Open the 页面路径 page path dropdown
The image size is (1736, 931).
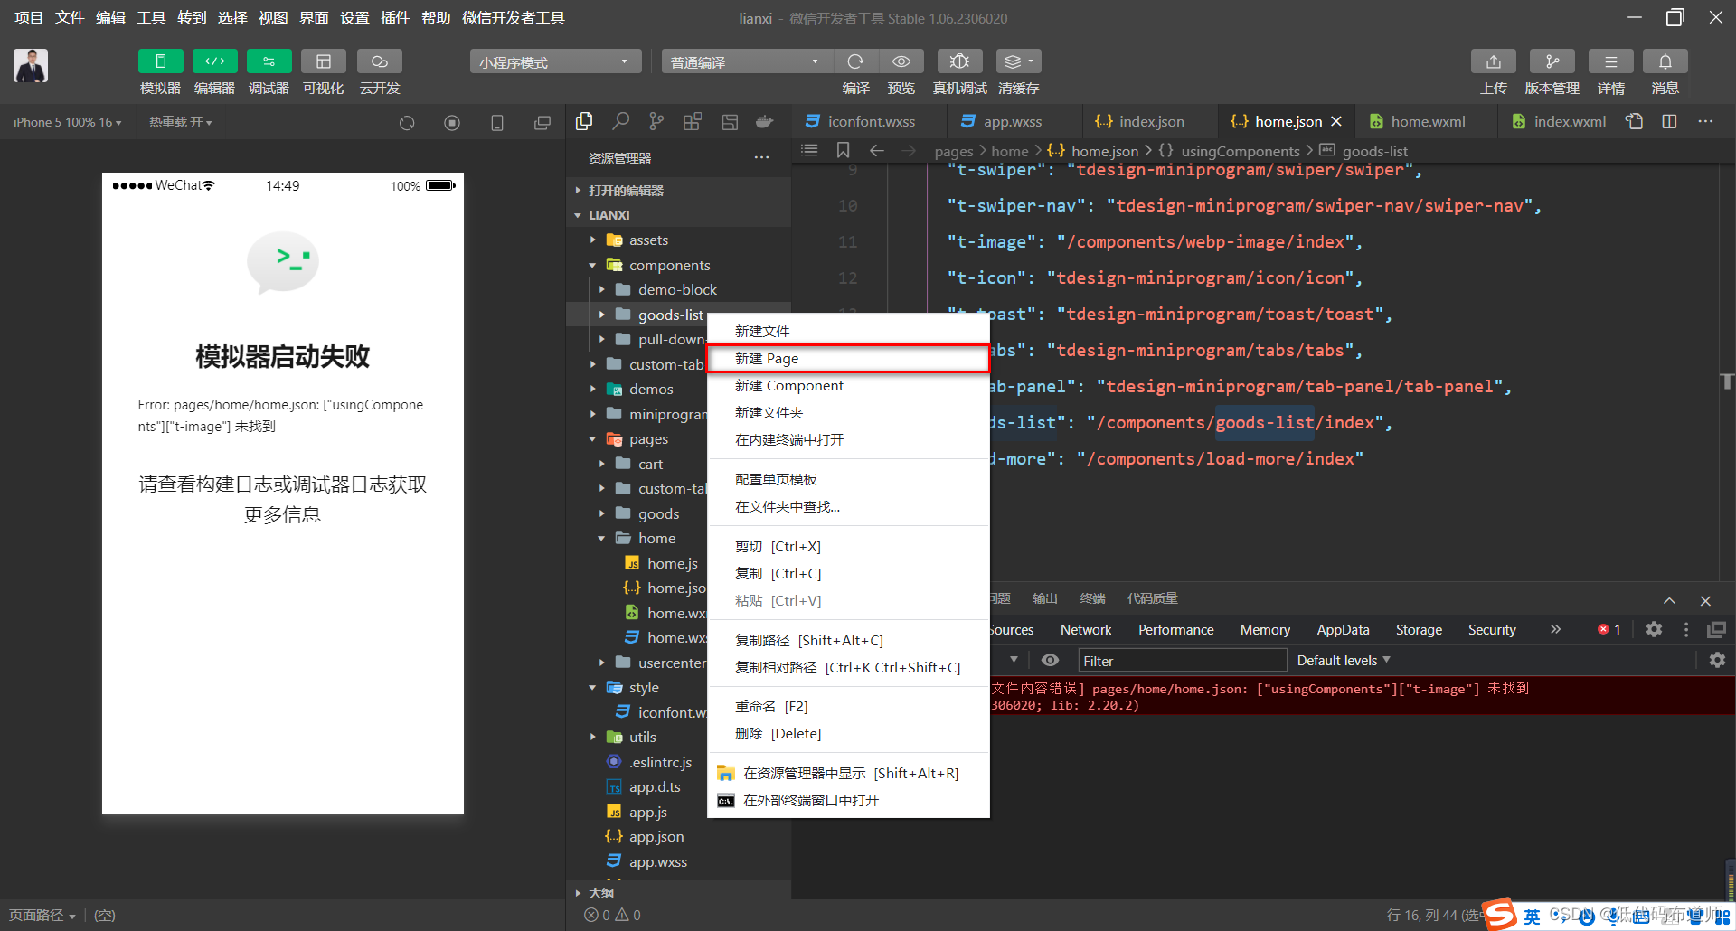pos(42,915)
